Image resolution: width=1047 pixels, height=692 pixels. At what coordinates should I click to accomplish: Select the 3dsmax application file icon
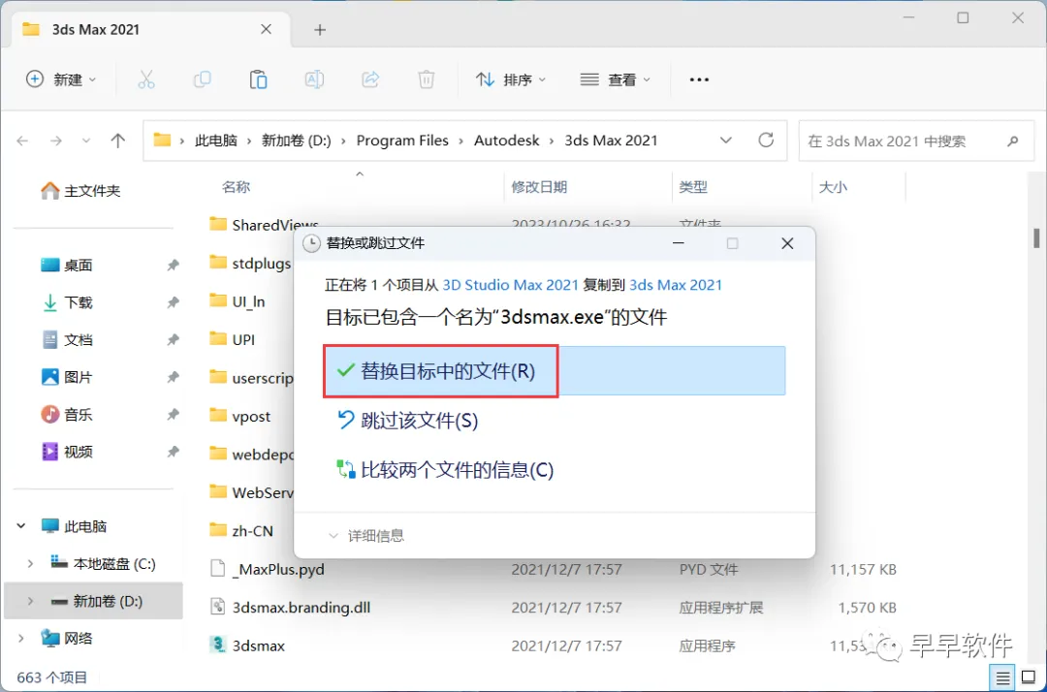218,645
